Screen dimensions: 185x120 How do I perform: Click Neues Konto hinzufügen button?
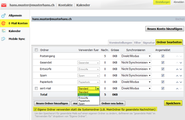tap(164, 29)
